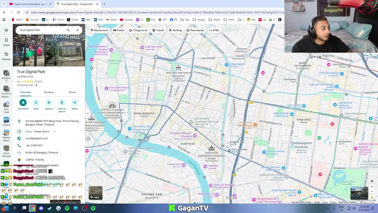The width and height of the screenshot is (378, 213).
Task: Open Discord from the taskbar
Action: [x=41, y=208]
